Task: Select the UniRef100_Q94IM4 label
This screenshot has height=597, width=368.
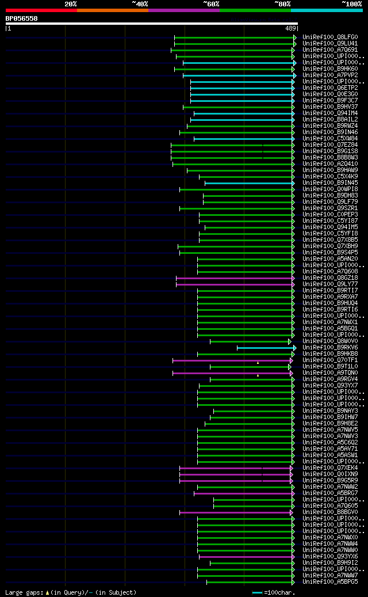Action: 330,113
